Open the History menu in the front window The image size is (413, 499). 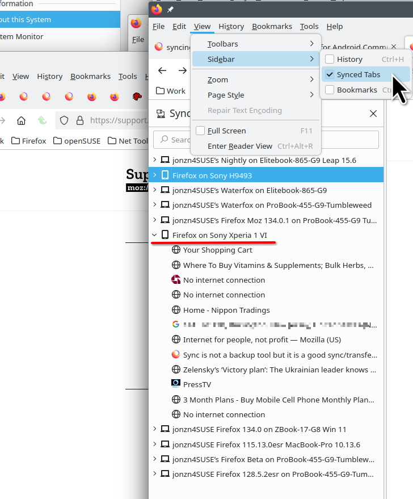point(231,27)
